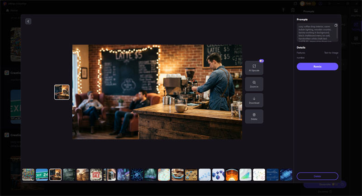Click the Zoom in magnifier tool

[x=254, y=84]
